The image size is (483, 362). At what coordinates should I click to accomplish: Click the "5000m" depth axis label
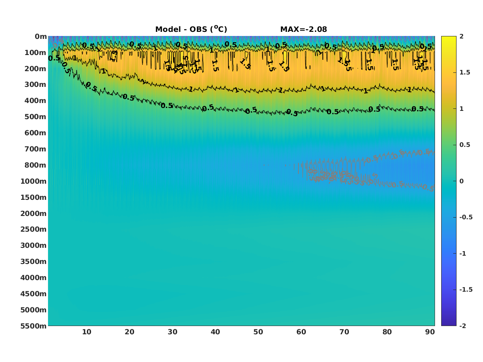(34, 310)
